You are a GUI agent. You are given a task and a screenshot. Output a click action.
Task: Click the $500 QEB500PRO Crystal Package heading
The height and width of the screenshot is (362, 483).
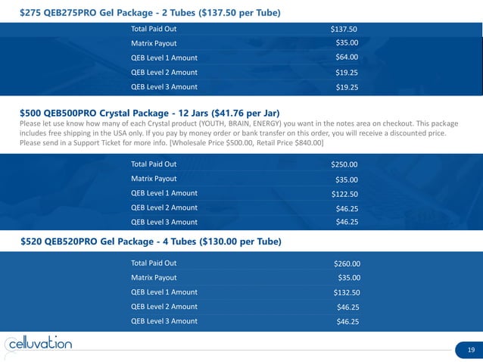(x=148, y=112)
